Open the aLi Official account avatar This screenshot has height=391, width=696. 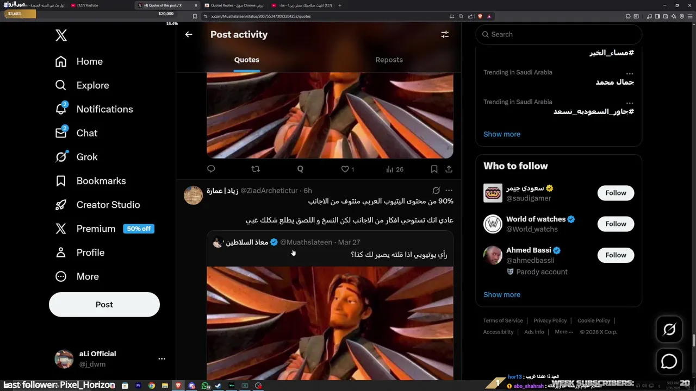pyautogui.click(x=64, y=359)
